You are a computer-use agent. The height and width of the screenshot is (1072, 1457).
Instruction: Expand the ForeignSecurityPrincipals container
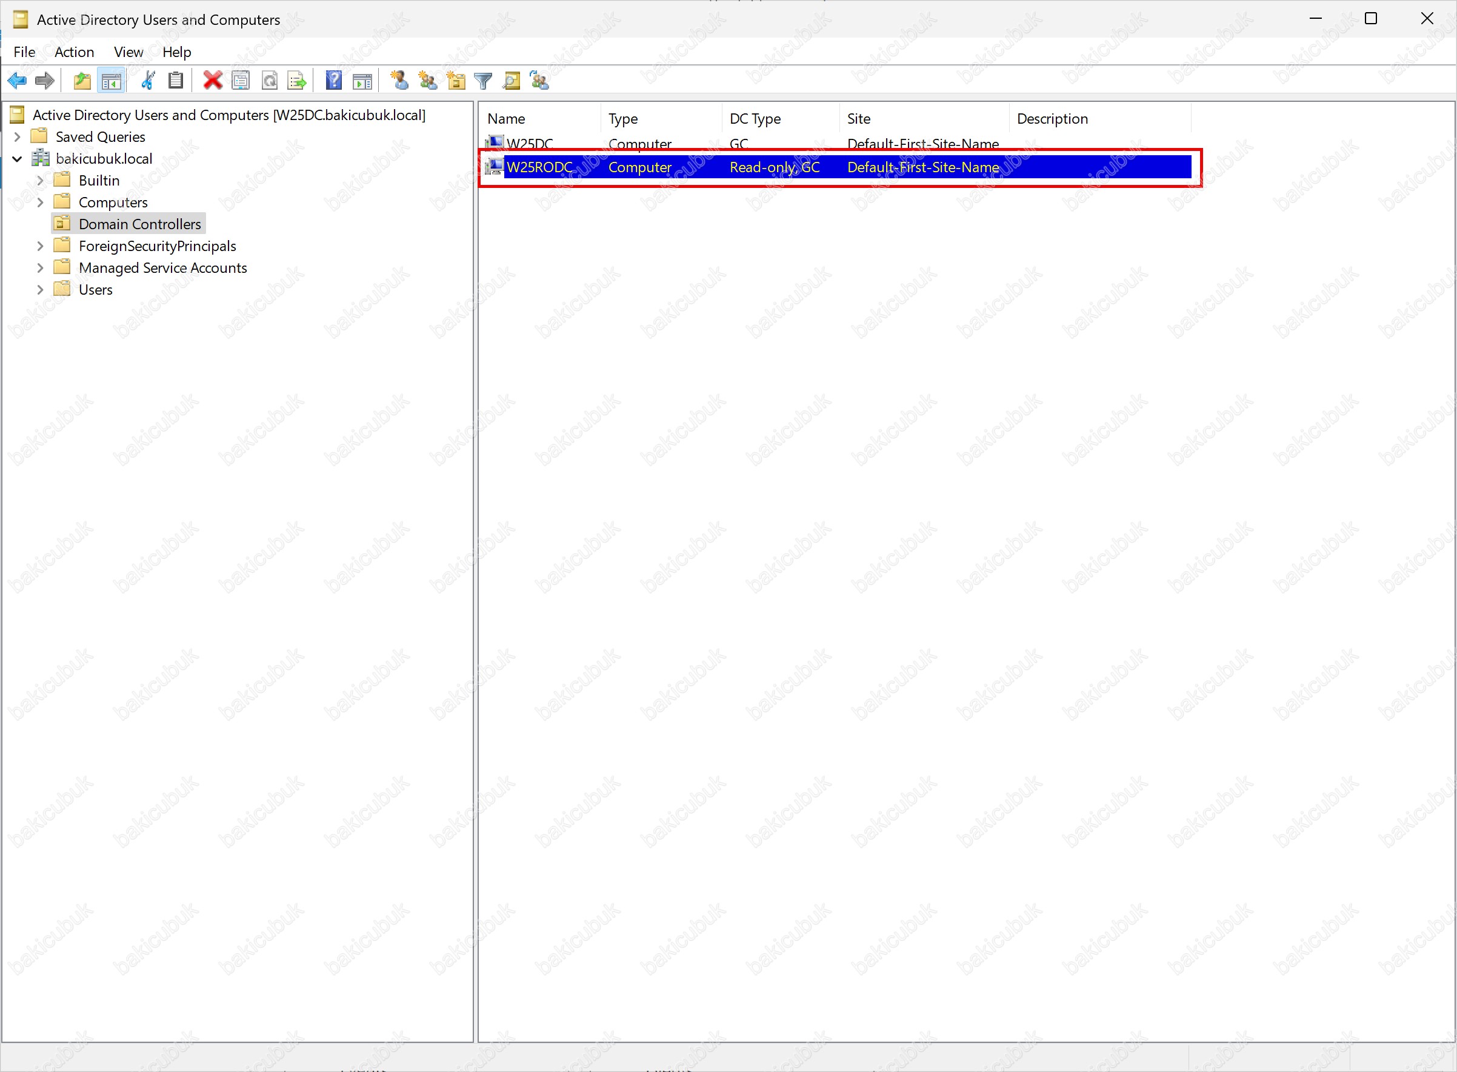coord(40,246)
